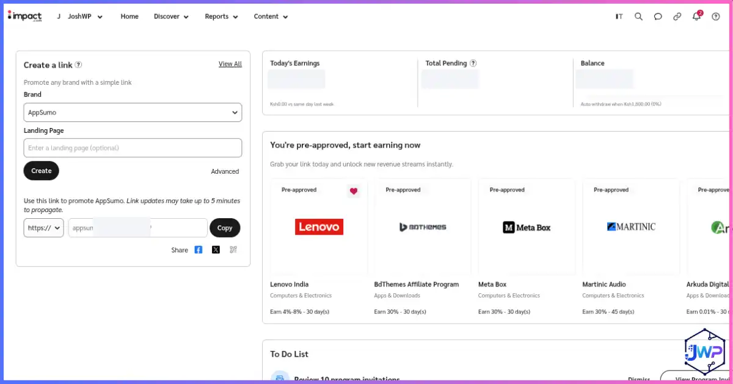This screenshot has height=384, width=733.
Task: Expand the Discover menu
Action: [x=171, y=17]
